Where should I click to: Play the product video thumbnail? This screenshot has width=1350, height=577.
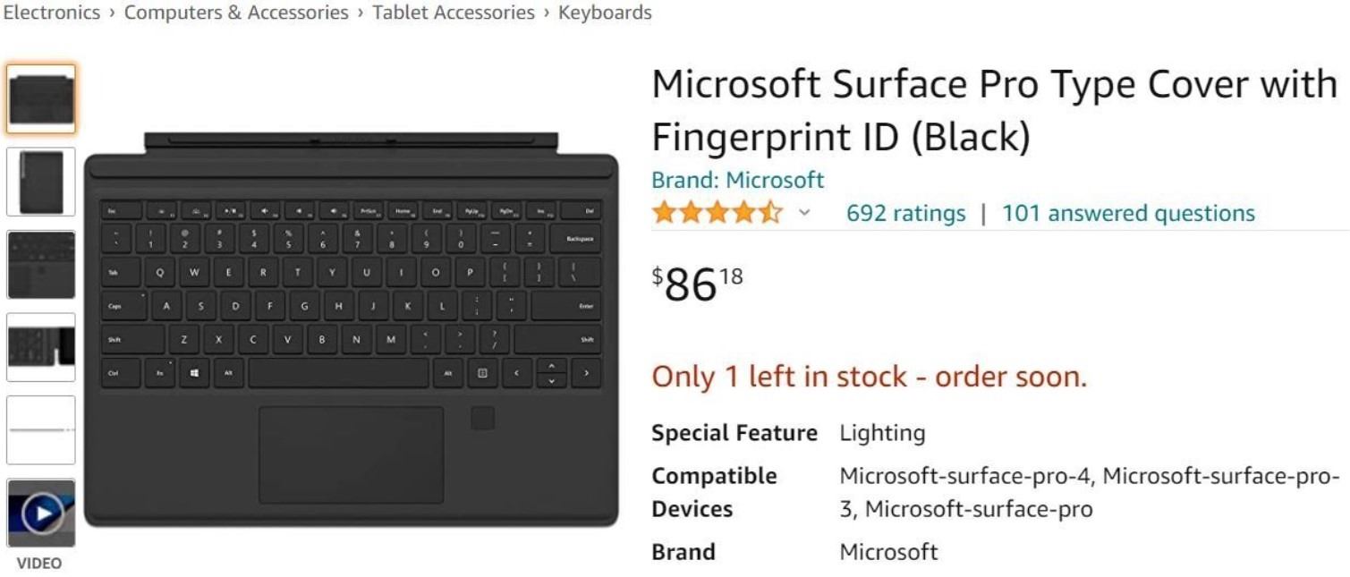41,513
